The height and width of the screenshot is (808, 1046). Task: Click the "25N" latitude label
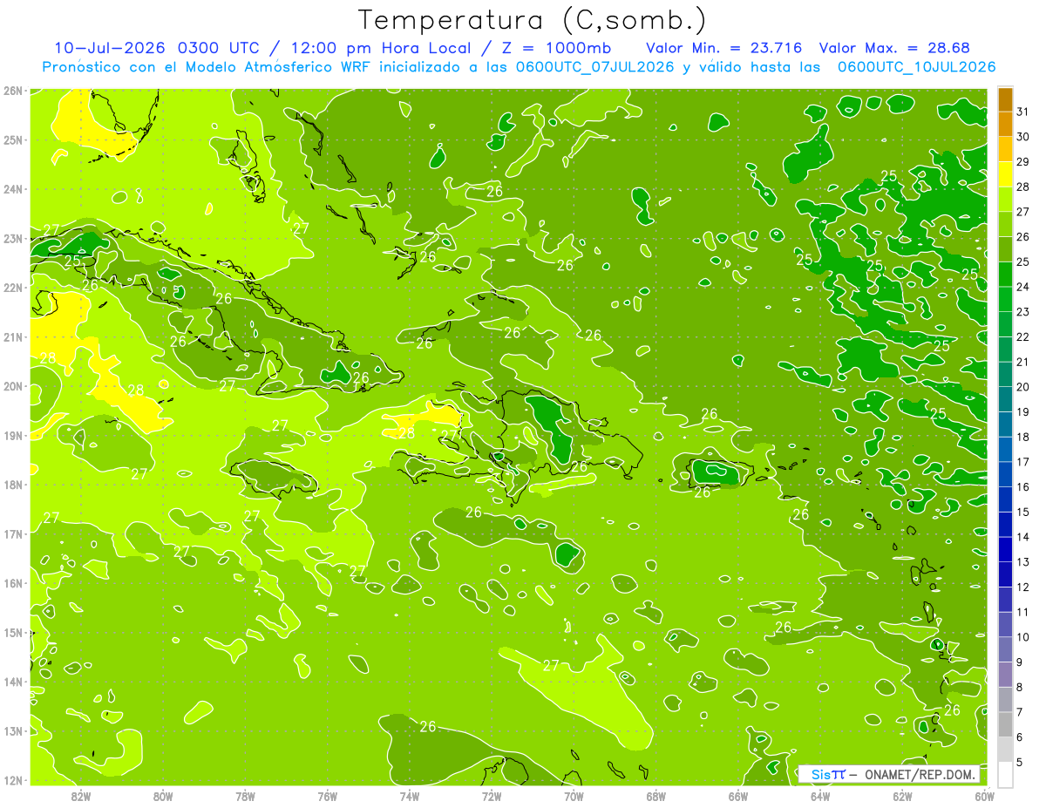[13, 140]
